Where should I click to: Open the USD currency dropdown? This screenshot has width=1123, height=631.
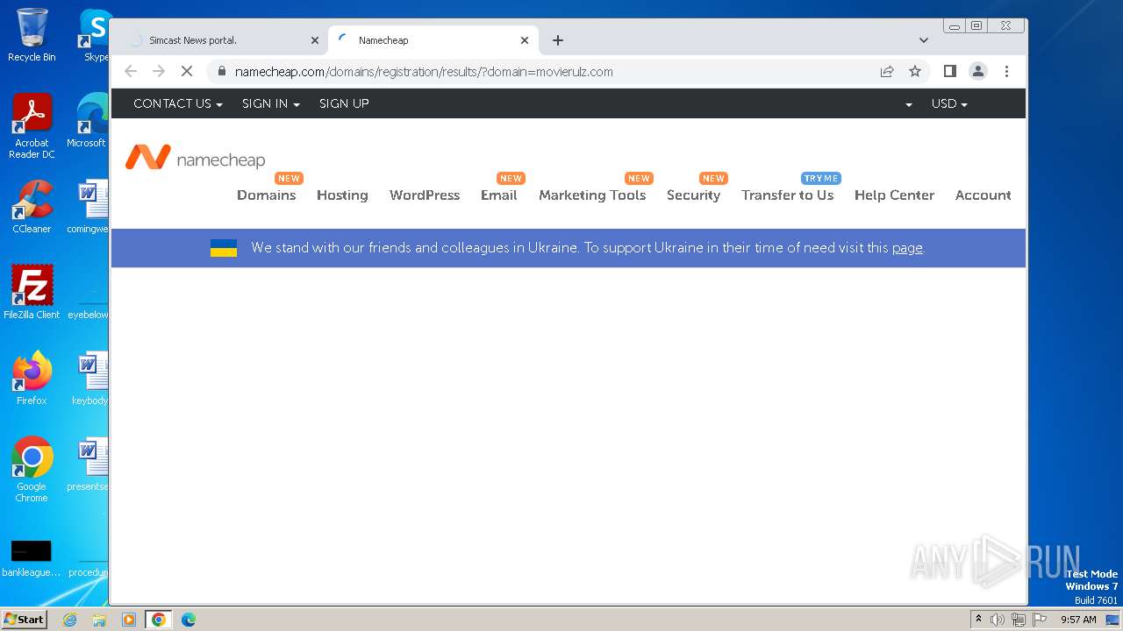tap(949, 103)
